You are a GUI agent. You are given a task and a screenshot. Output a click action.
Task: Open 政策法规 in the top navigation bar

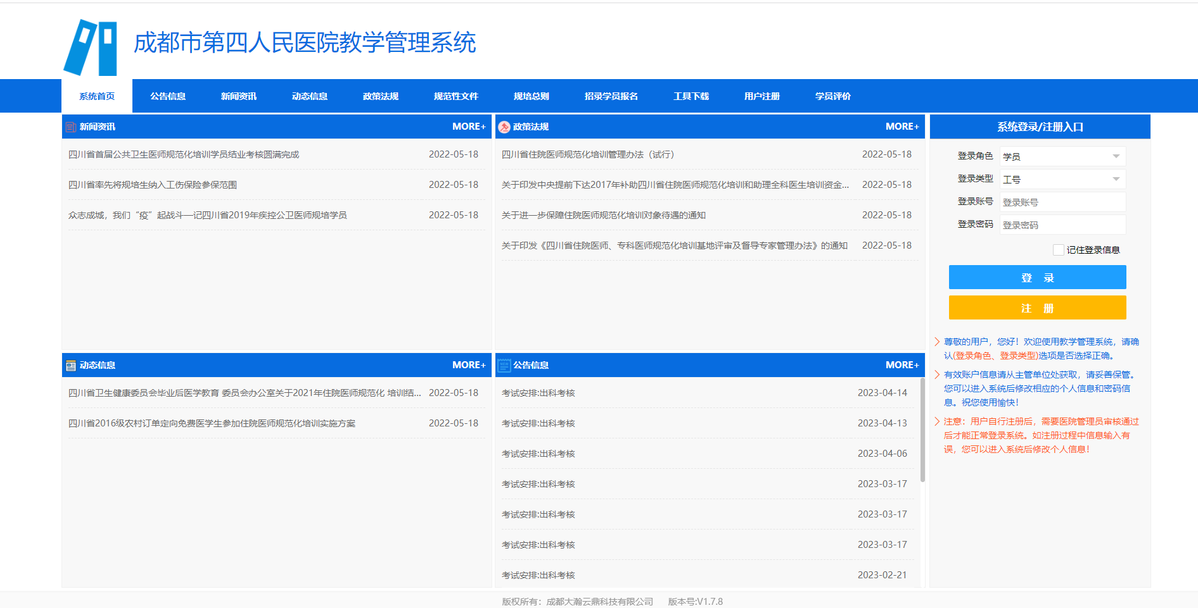tap(381, 96)
